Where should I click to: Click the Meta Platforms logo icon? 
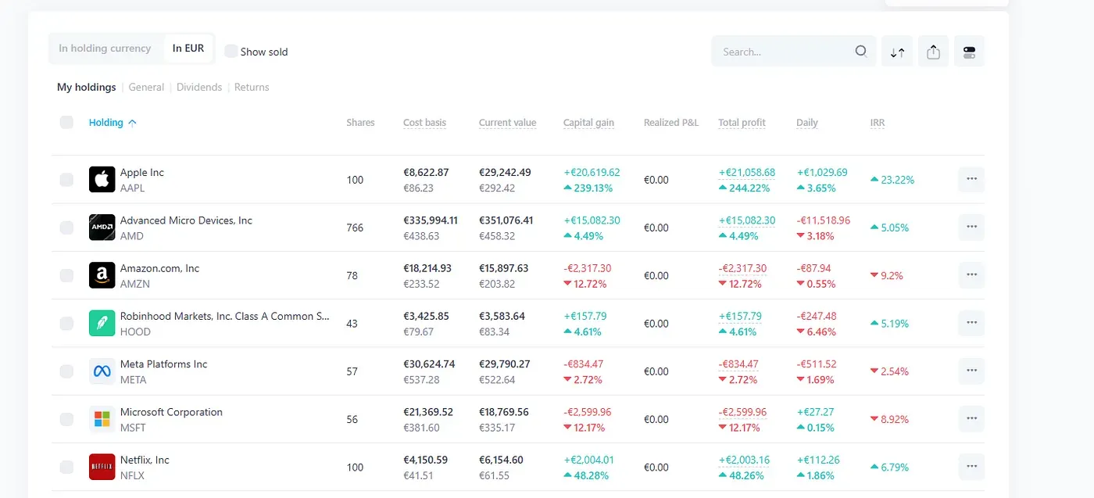[x=102, y=371]
